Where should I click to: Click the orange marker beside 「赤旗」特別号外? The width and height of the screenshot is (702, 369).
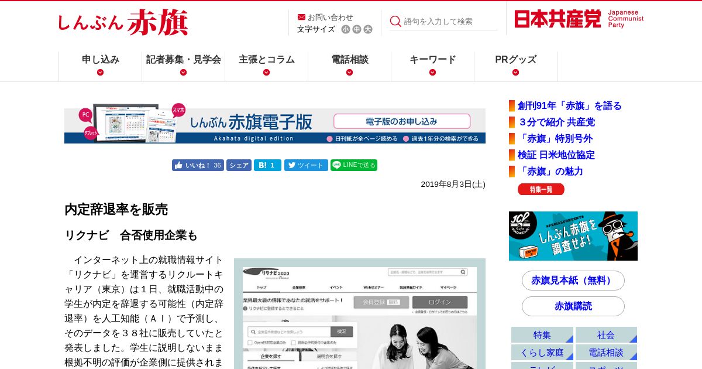[512, 139]
